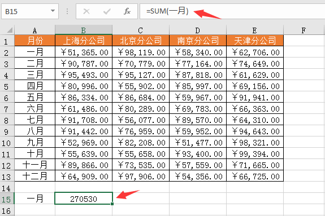The height and width of the screenshot is (216, 325).
Task: Click the 上海分公司 header cell
Action: pyautogui.click(x=84, y=41)
